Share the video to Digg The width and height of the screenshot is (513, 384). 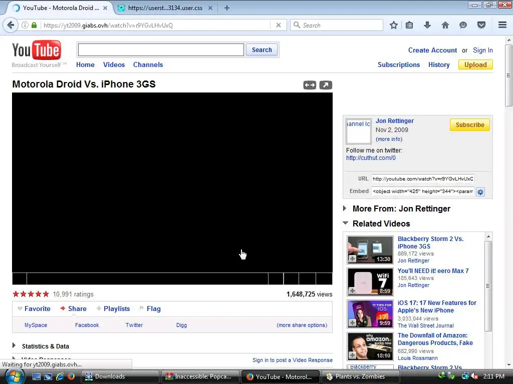(x=181, y=325)
